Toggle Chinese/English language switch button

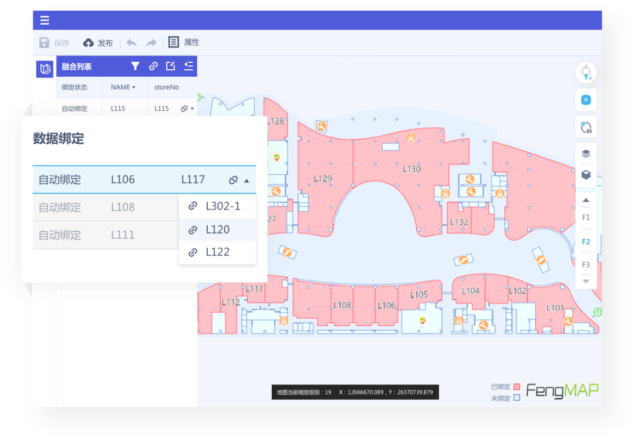click(x=585, y=127)
